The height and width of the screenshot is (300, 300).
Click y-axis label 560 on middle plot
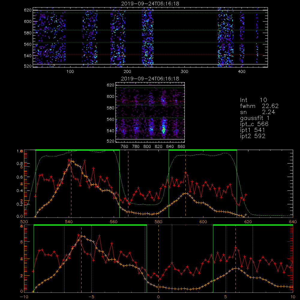coord(111,119)
